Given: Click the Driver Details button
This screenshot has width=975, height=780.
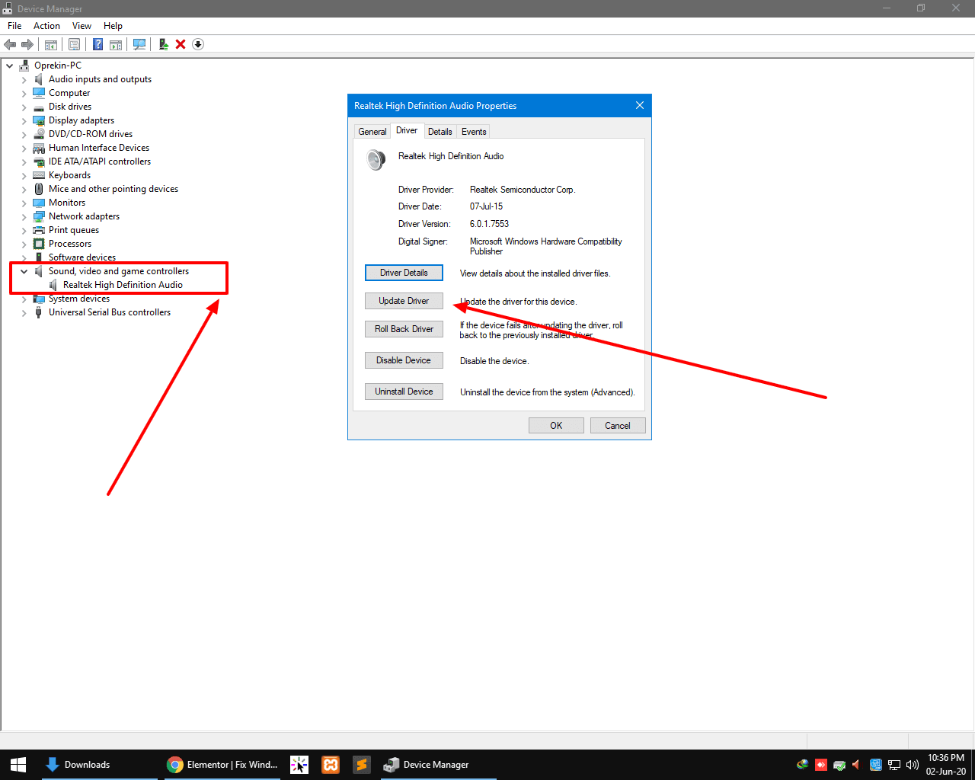Looking at the screenshot, I should click(404, 273).
